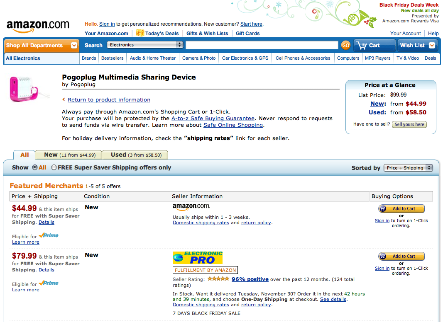Select the All radio button in Show

(x=35, y=167)
